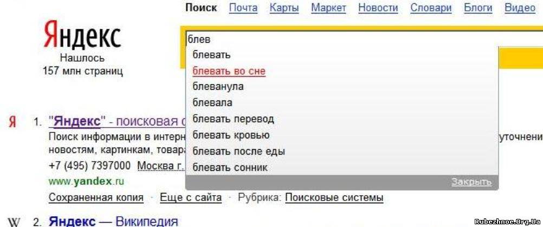Click the Wikipedia W favicon beside result 2
Screen dimensions: 543x227
tap(14, 222)
